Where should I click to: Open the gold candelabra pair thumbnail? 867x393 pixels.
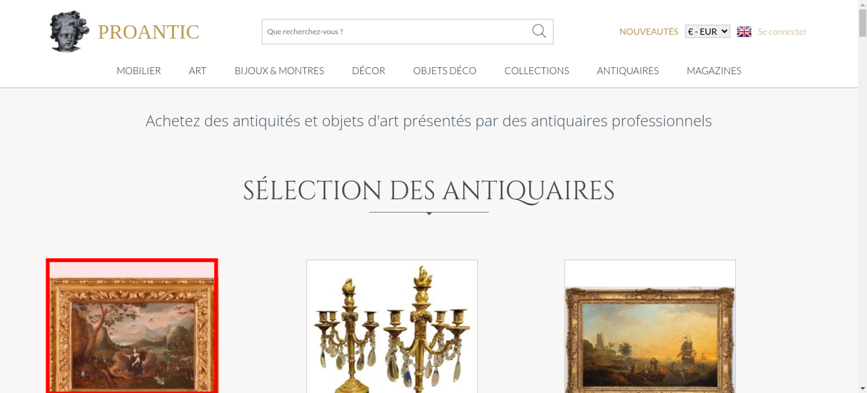392,326
